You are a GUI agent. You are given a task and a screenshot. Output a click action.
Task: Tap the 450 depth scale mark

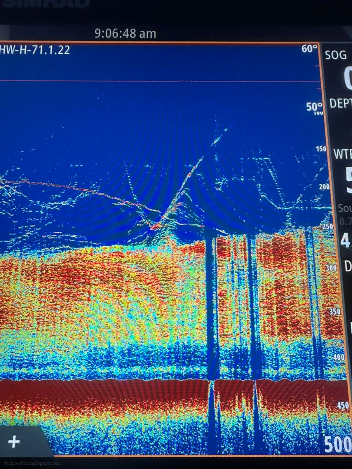pyautogui.click(x=342, y=405)
